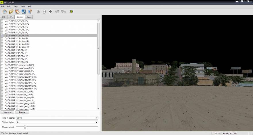The width and height of the screenshot is (253, 135).
Task: Select the DATA/MAPS/LA/LAwn.IPL row text
Action: click(17, 41)
